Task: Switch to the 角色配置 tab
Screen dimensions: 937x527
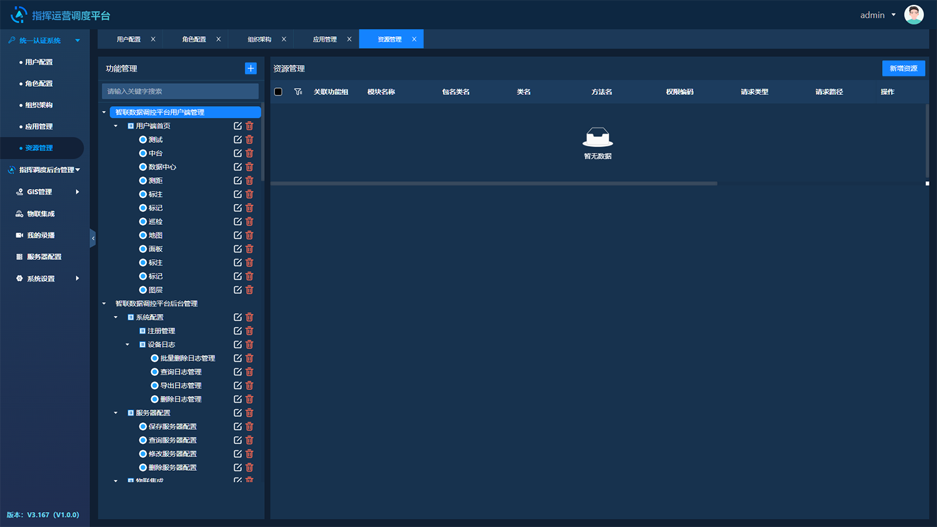Action: click(x=194, y=39)
